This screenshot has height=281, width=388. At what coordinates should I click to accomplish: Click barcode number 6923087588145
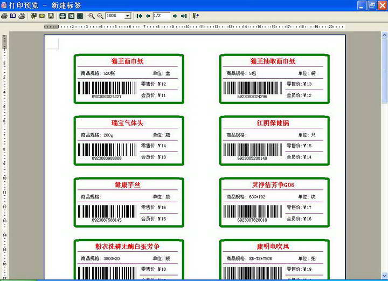coord(107,220)
